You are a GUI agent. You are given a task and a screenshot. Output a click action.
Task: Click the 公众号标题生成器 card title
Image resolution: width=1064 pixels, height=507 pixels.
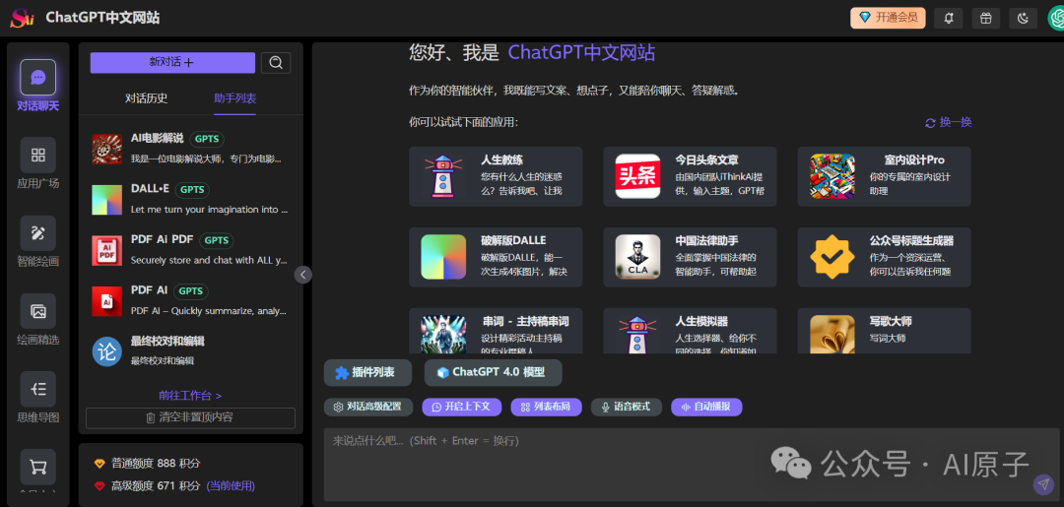[x=911, y=240]
